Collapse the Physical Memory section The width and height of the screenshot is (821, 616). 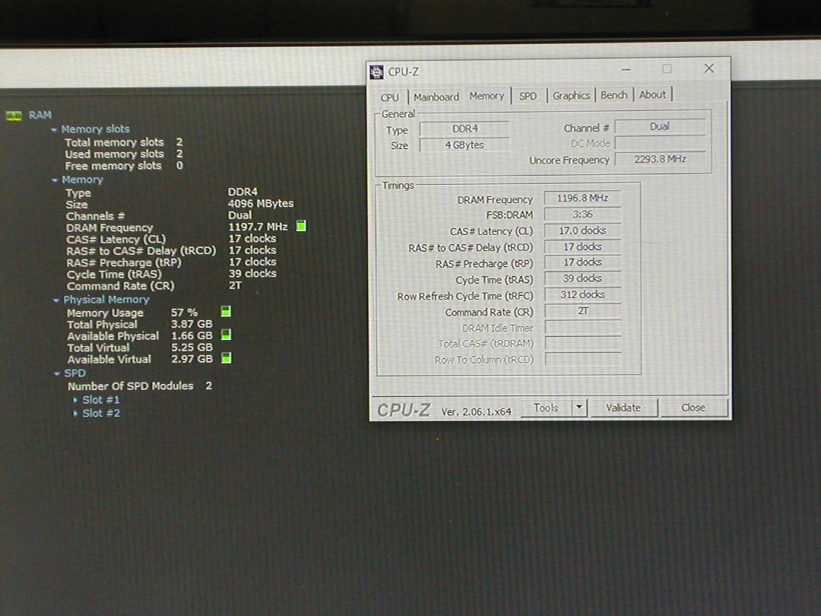tap(56, 300)
